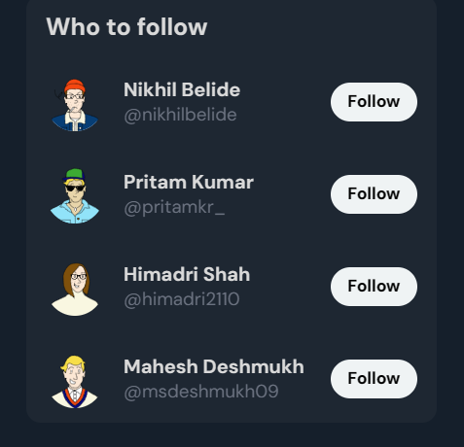
Task: Follow Pritam Kumar
Action: pos(374,194)
